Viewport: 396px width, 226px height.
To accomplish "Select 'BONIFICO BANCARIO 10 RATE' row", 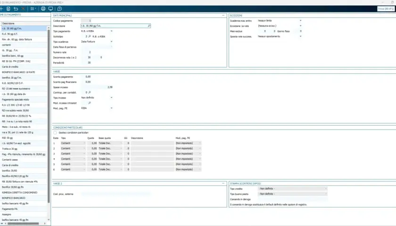I will [x=24, y=72].
